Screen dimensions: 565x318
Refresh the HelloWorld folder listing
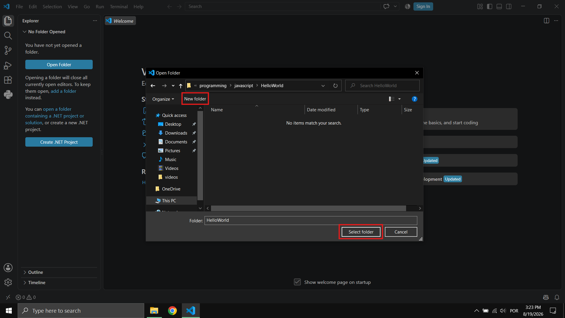click(x=335, y=86)
